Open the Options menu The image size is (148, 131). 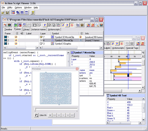click(18, 8)
